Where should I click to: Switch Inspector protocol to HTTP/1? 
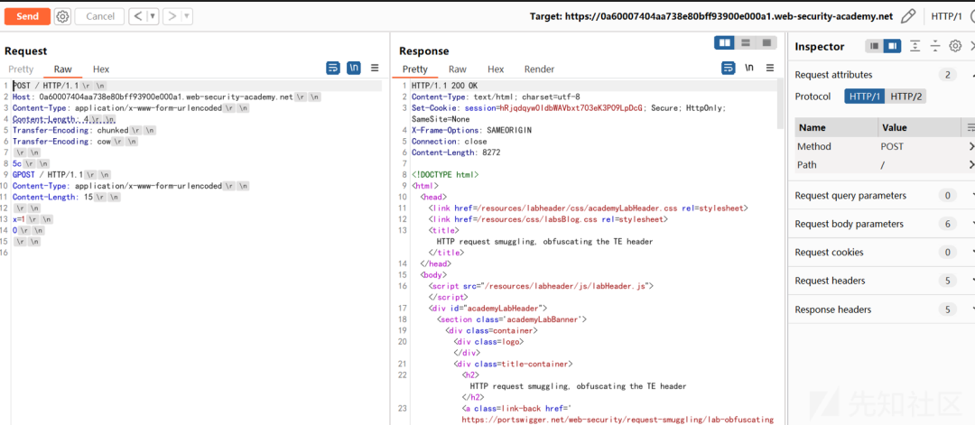pyautogui.click(x=864, y=97)
